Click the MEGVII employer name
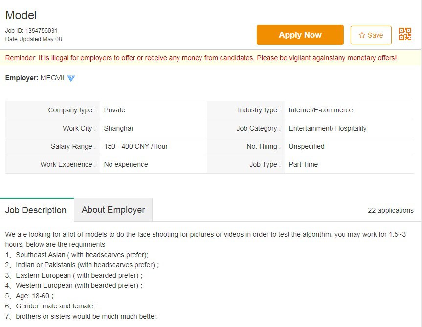422x327 pixels. [52, 78]
